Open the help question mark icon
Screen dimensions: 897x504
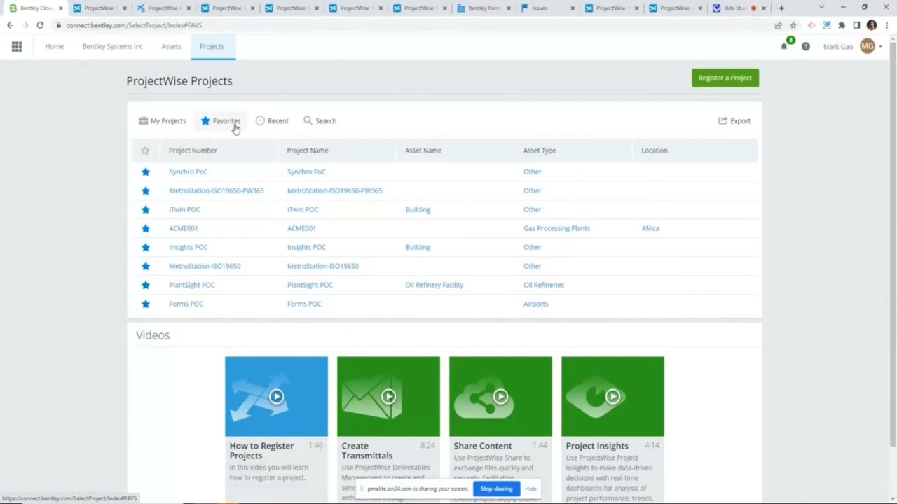806,46
